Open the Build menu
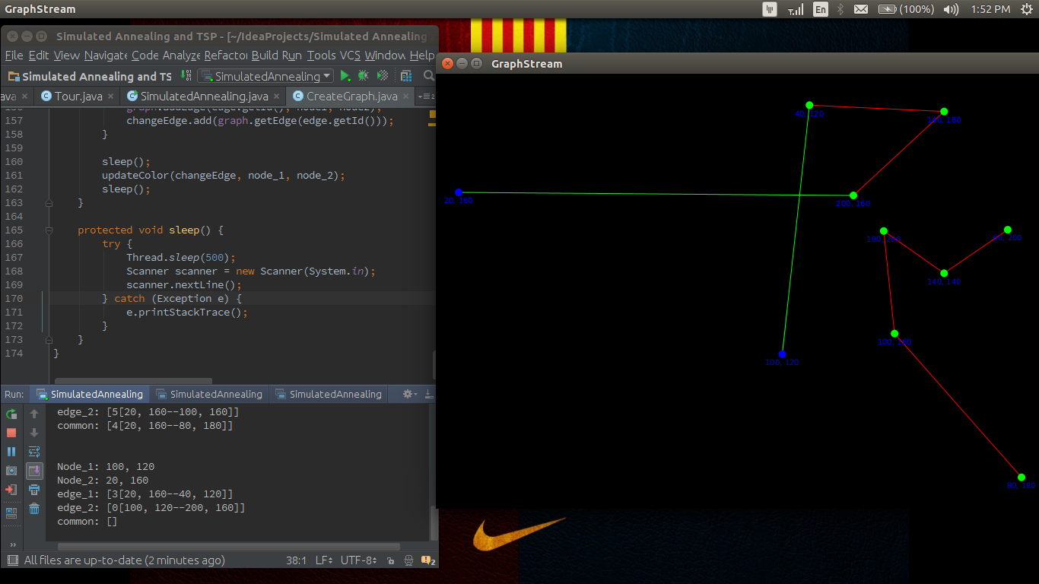This screenshot has height=584, width=1039. pos(265,56)
